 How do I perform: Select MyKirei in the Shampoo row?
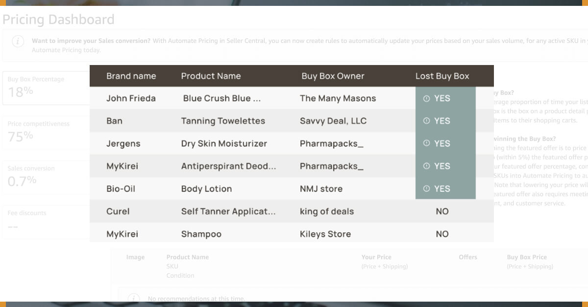122,234
